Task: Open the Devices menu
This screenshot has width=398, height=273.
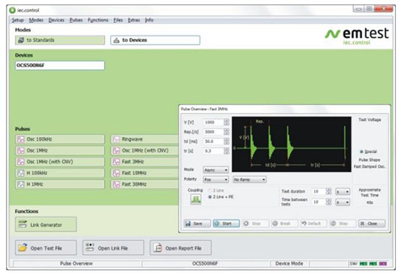Action: click(x=56, y=20)
